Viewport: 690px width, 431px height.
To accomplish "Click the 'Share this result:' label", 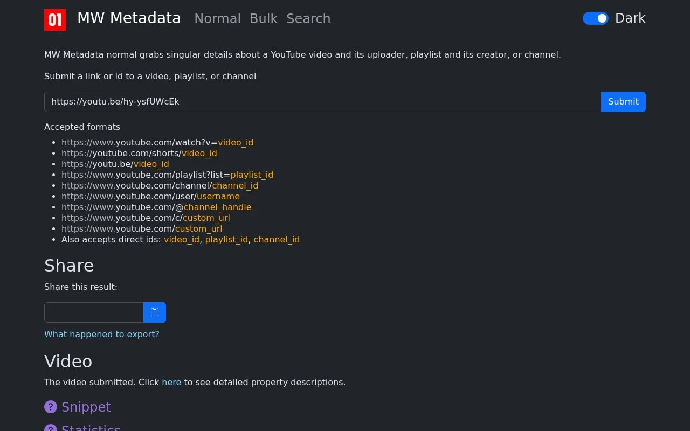I will pos(81,287).
